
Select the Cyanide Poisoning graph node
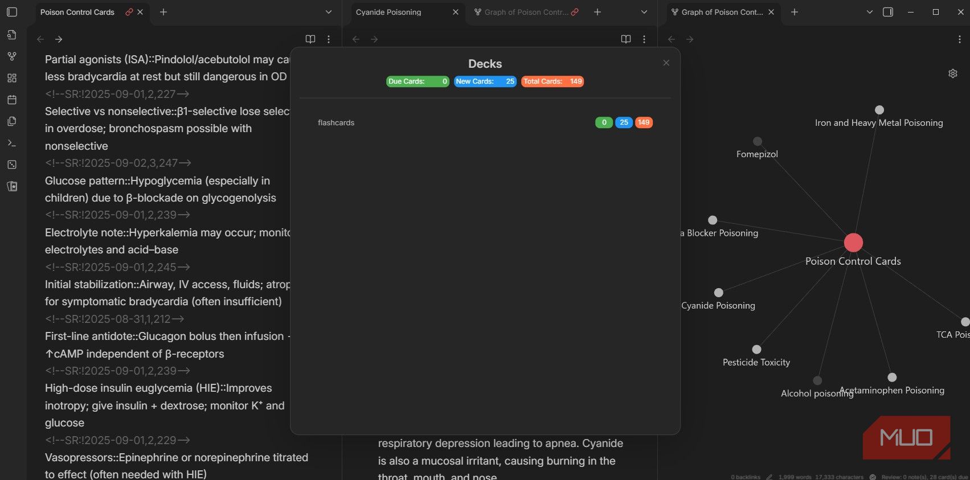coord(719,293)
